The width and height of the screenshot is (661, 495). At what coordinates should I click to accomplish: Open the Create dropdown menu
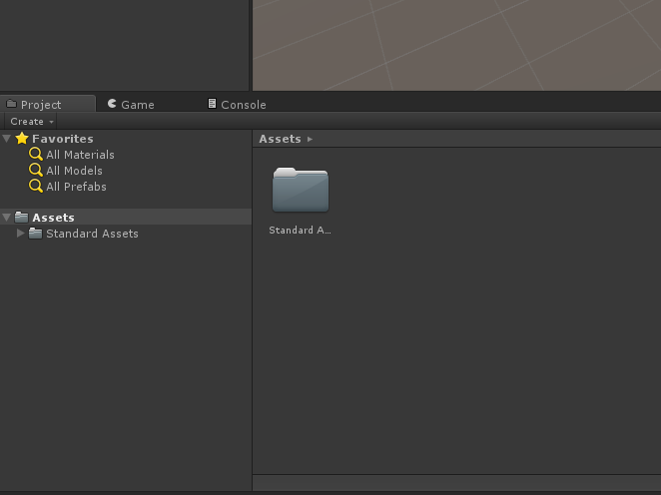coord(31,122)
